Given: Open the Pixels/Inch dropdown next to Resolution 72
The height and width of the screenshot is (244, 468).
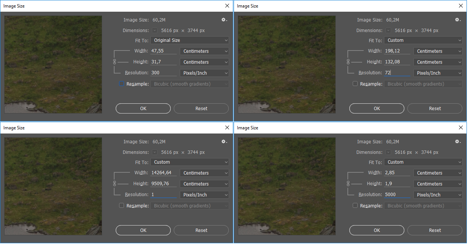Looking at the screenshot, I should tap(438, 73).
